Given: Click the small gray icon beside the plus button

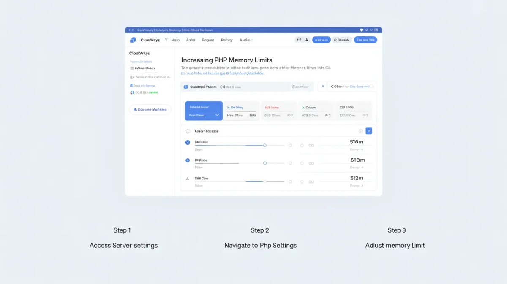Looking at the screenshot, I should [x=360, y=131].
